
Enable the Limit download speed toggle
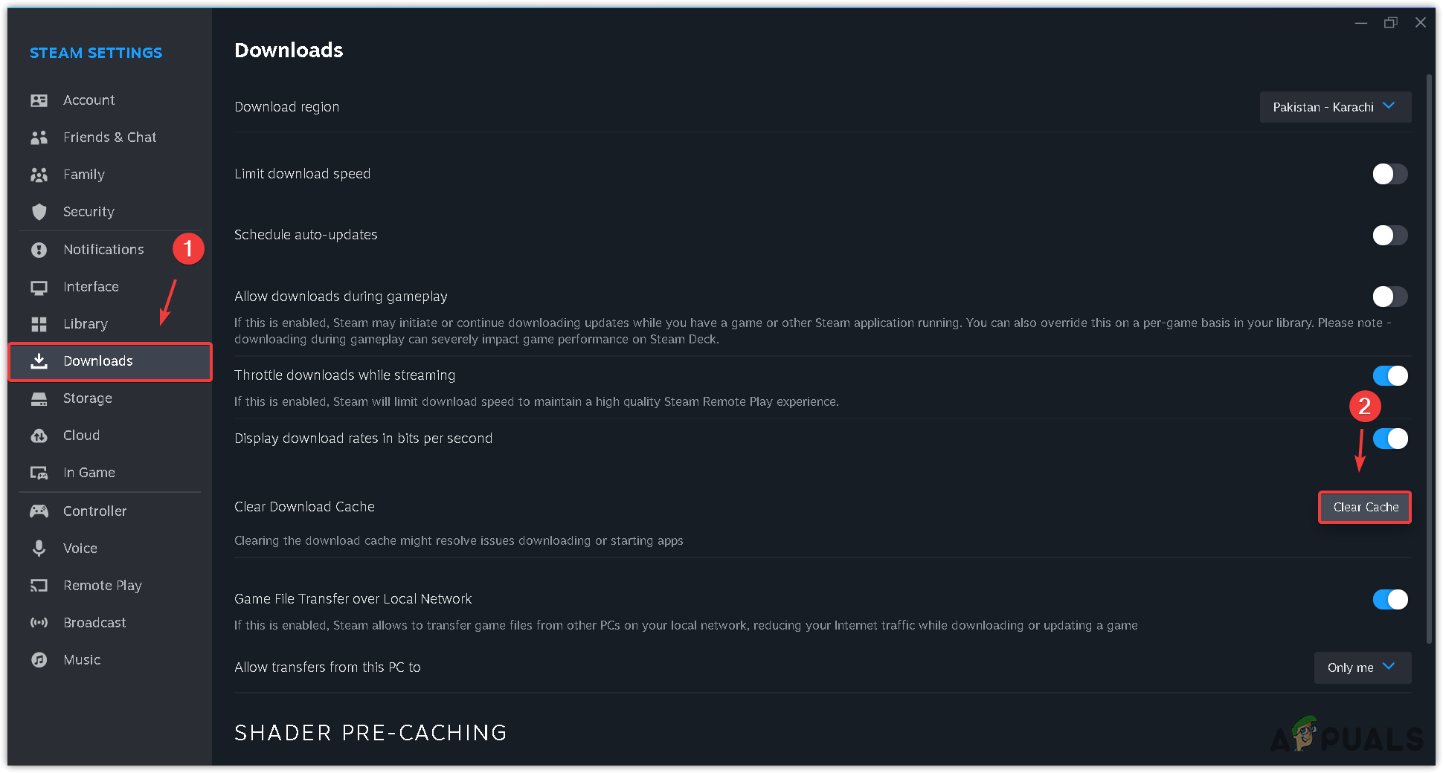1389,174
